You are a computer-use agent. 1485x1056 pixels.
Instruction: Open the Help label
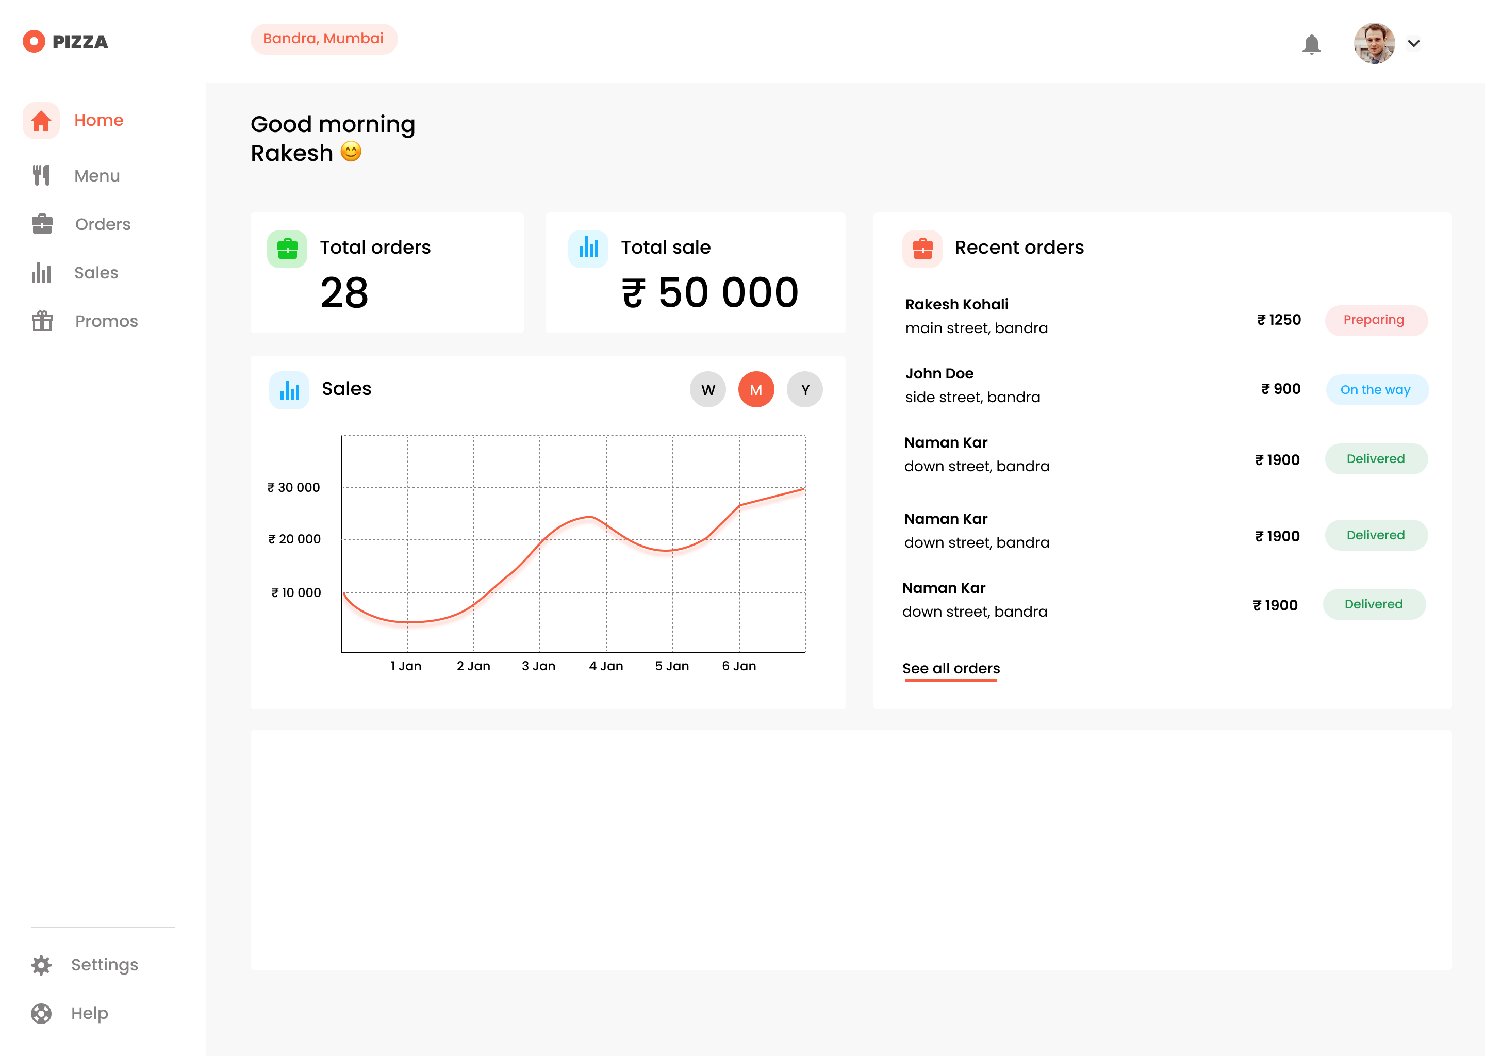coord(90,1013)
